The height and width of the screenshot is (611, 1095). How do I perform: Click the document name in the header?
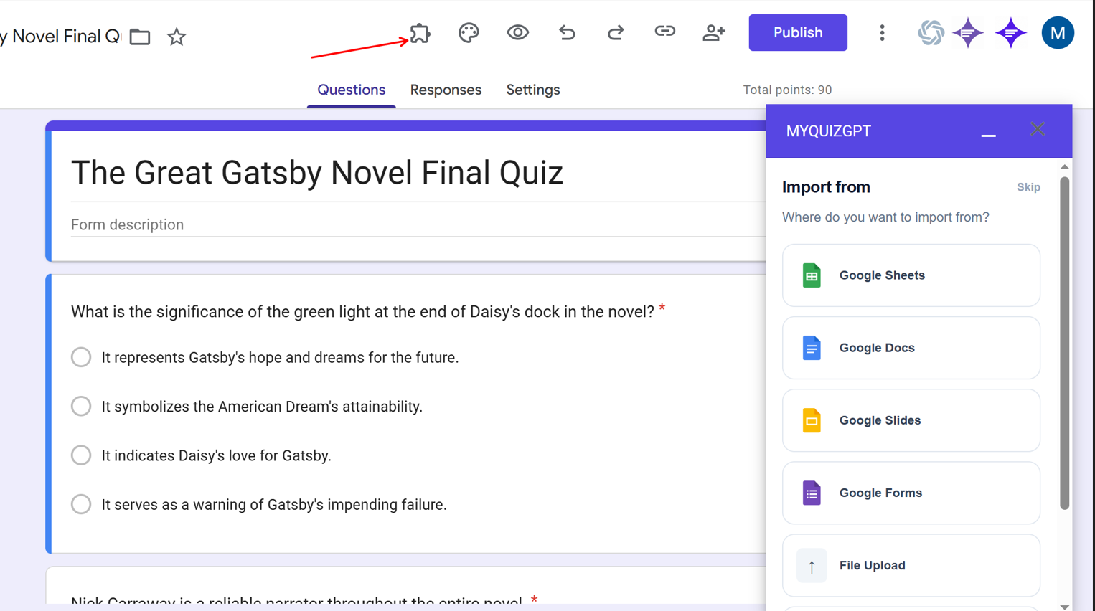[x=61, y=37]
